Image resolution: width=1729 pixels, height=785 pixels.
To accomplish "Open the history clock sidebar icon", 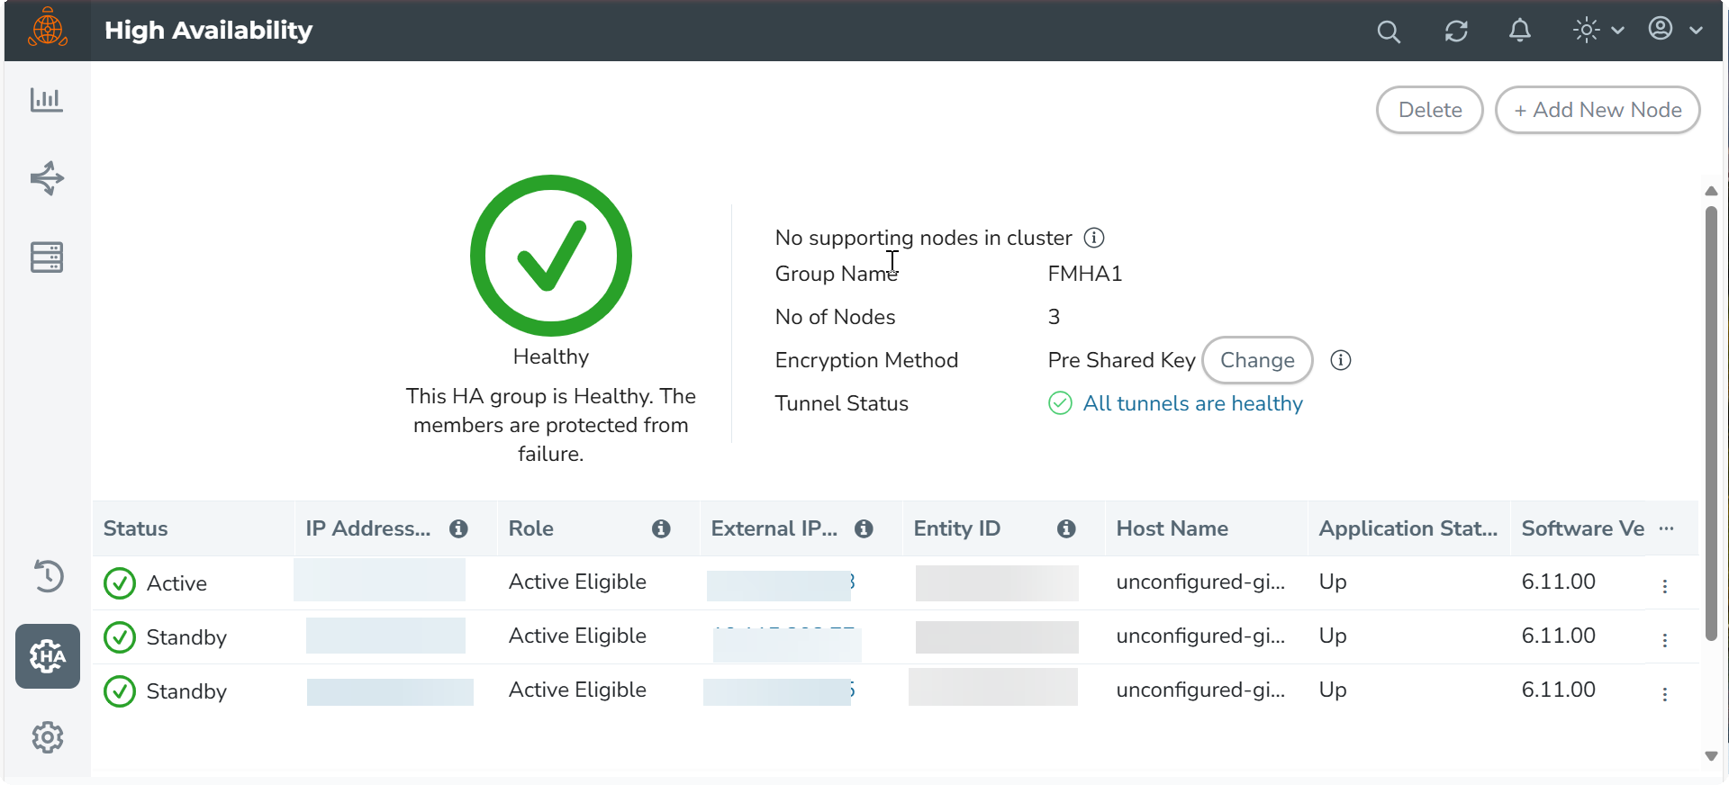I will pos(48,576).
